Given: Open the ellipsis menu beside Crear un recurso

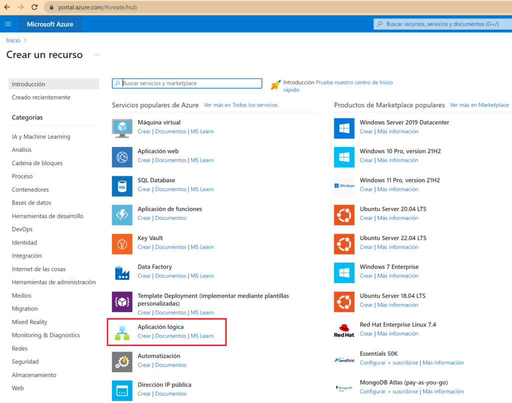Looking at the screenshot, I should tap(96, 54).
